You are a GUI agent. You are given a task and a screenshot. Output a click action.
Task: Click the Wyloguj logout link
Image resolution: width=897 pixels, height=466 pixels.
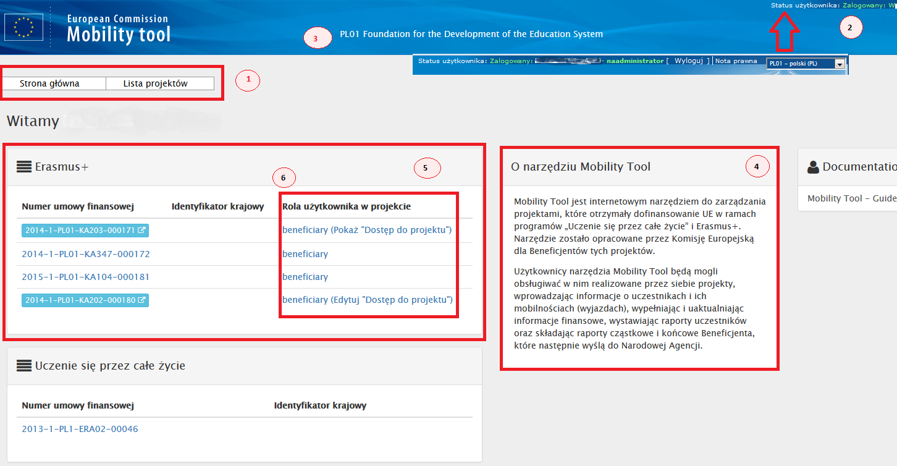coord(689,61)
